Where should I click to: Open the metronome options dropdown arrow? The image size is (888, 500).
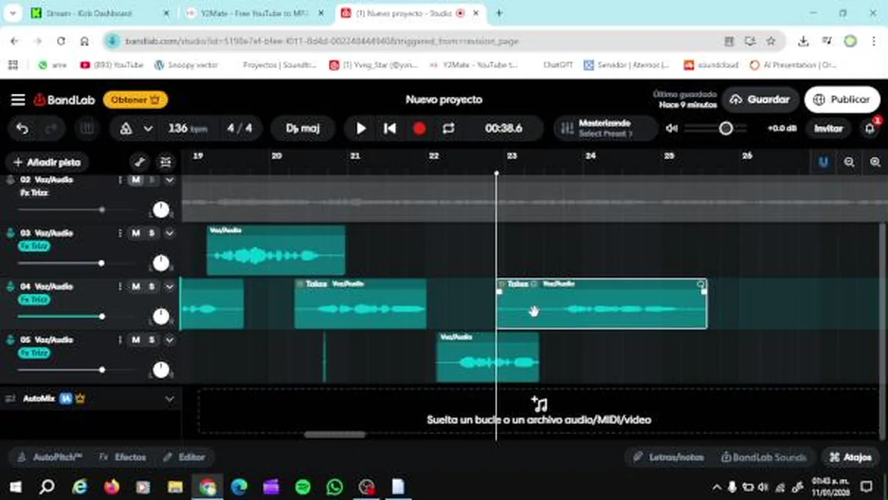[x=148, y=128]
